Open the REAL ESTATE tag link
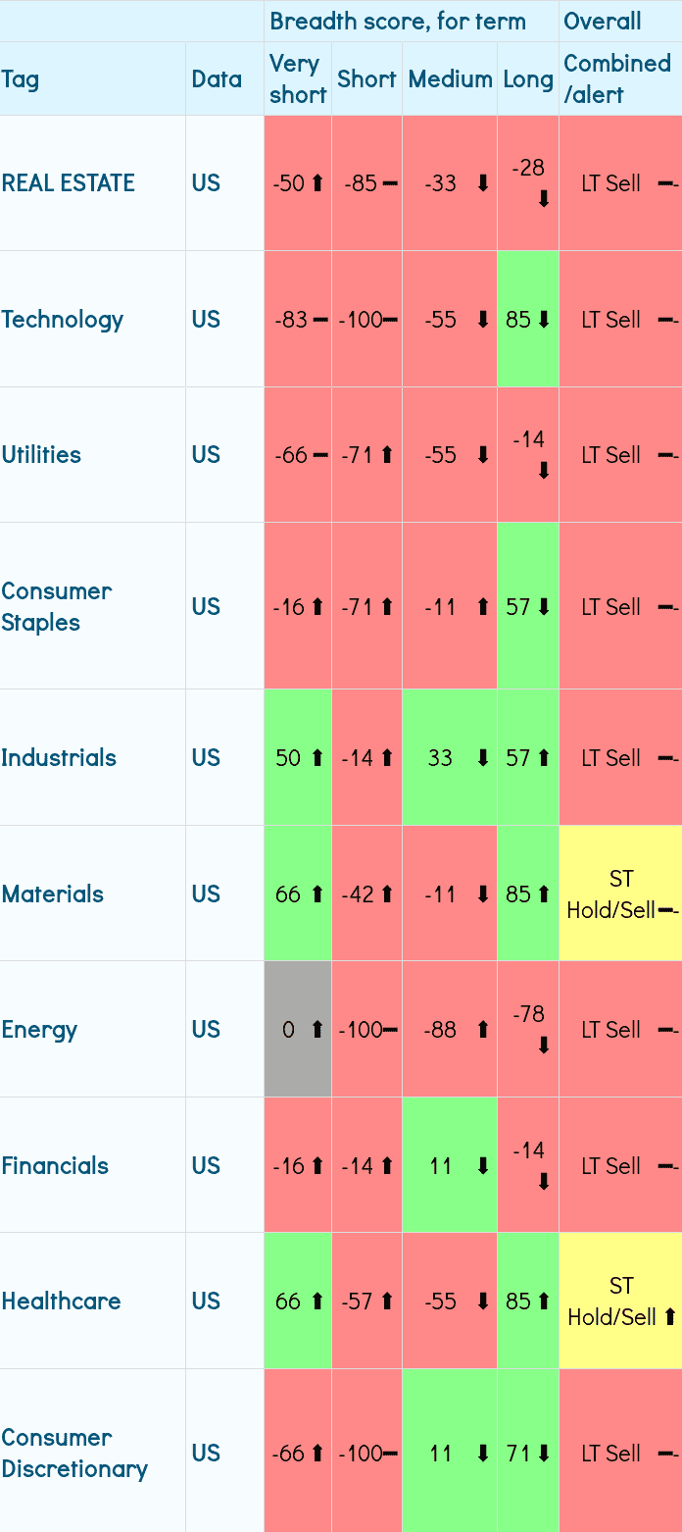Image resolution: width=682 pixels, height=1532 pixels. click(x=69, y=182)
